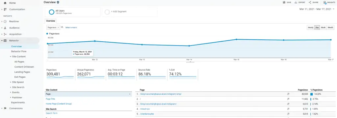Open Exit Pages report

(20, 77)
